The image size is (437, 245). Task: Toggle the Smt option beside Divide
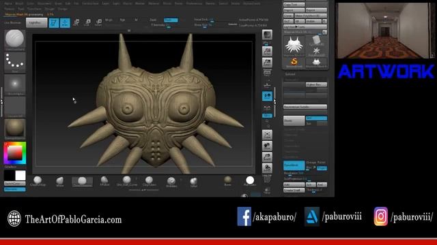coord(316,118)
